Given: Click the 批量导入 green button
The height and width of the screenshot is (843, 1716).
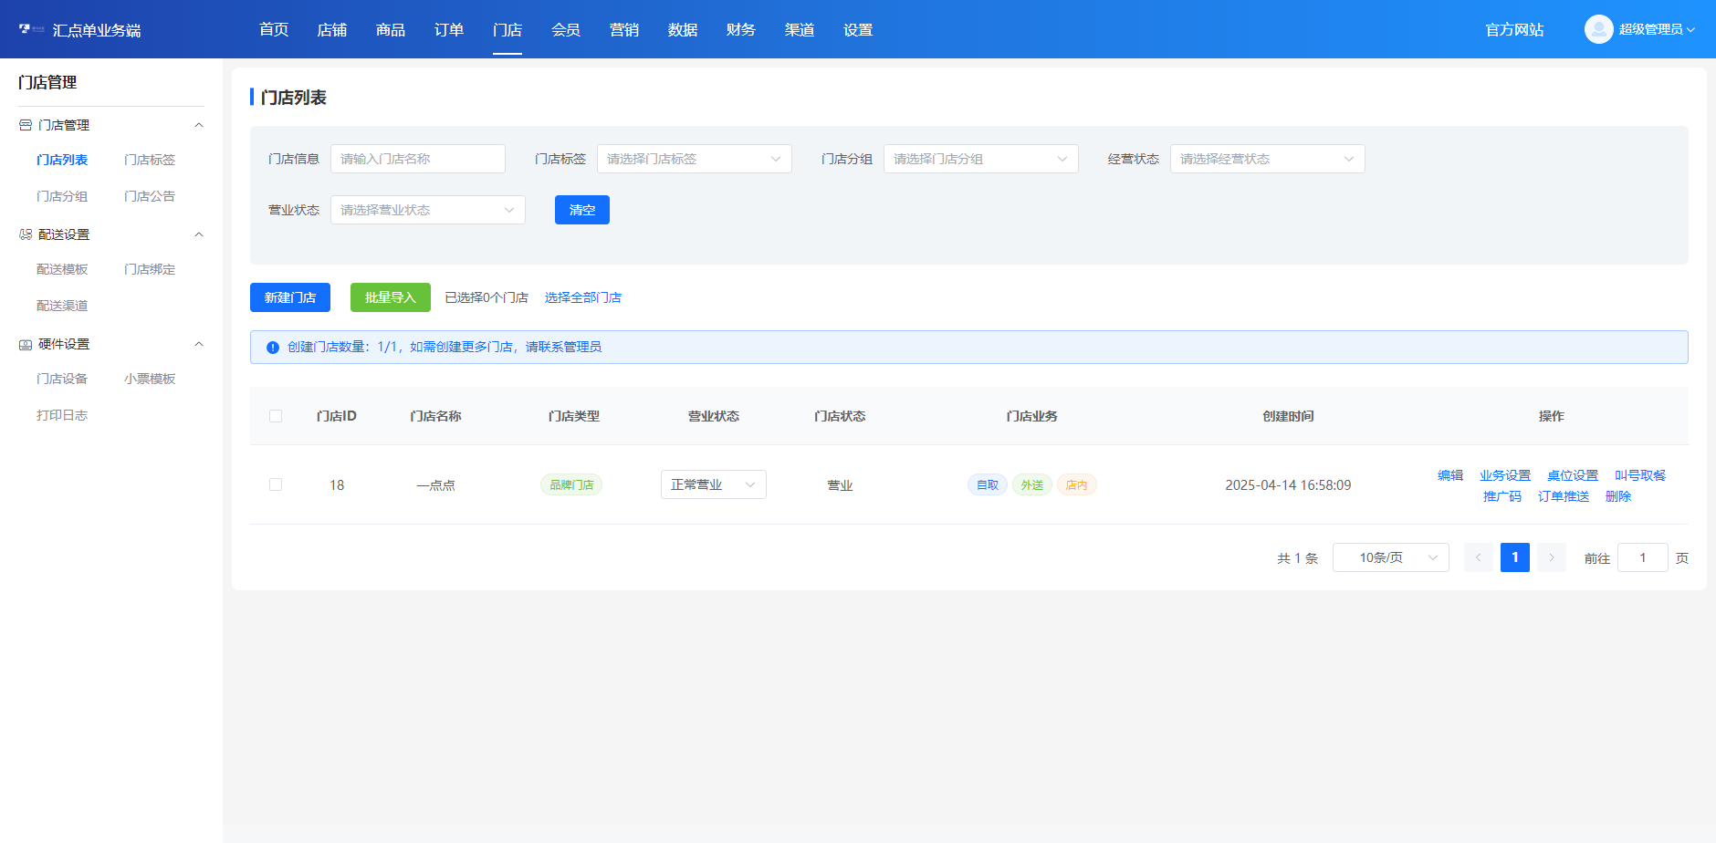Looking at the screenshot, I should [390, 297].
